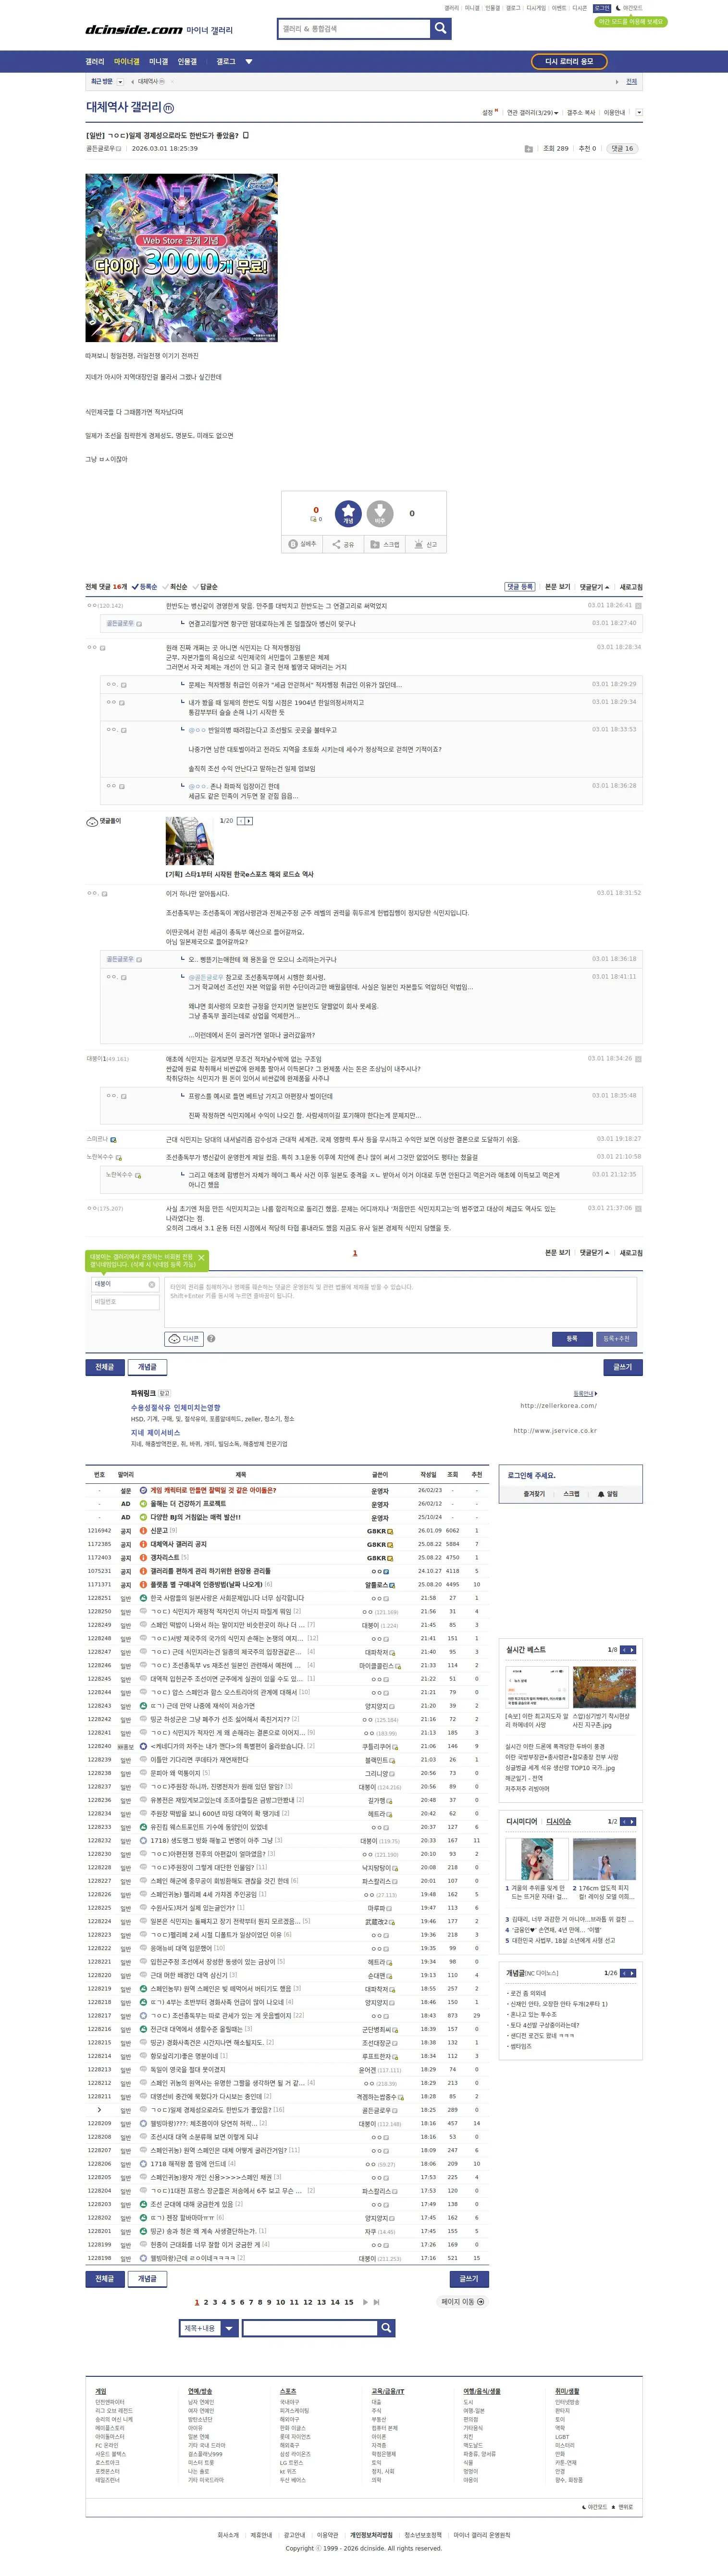This screenshot has height=2576, width=728.
Task: Open the 신문고 notice post
Action: (x=159, y=1531)
